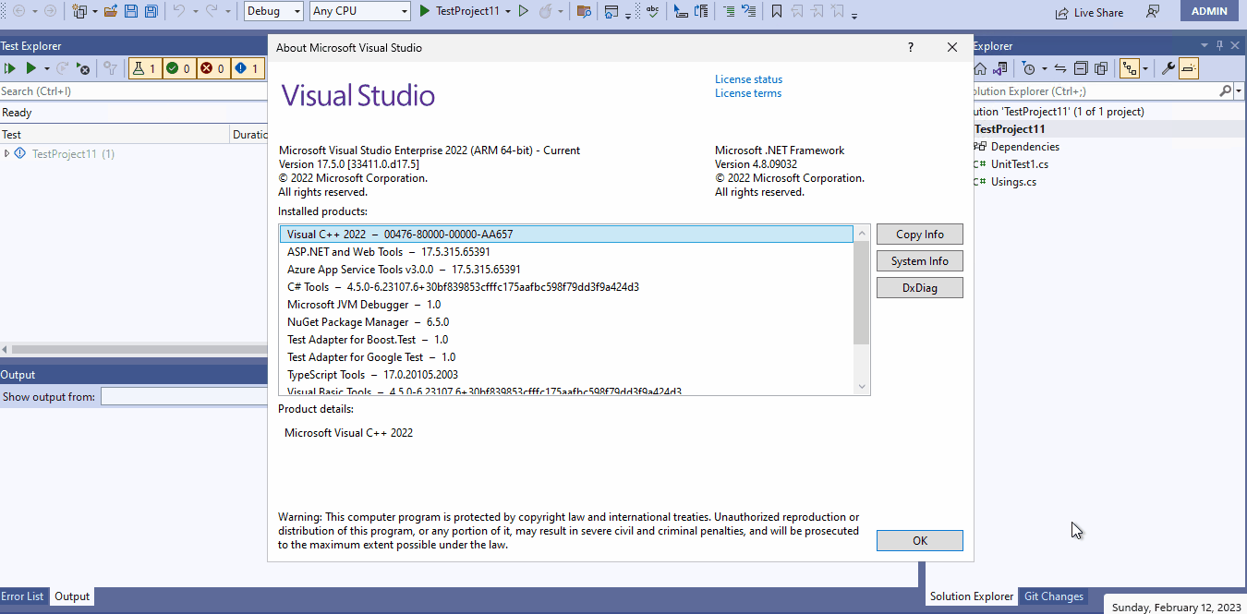Screen dimensions: 1247x614
Task: Click the Sync with Active Document icon
Action: coord(1059,67)
